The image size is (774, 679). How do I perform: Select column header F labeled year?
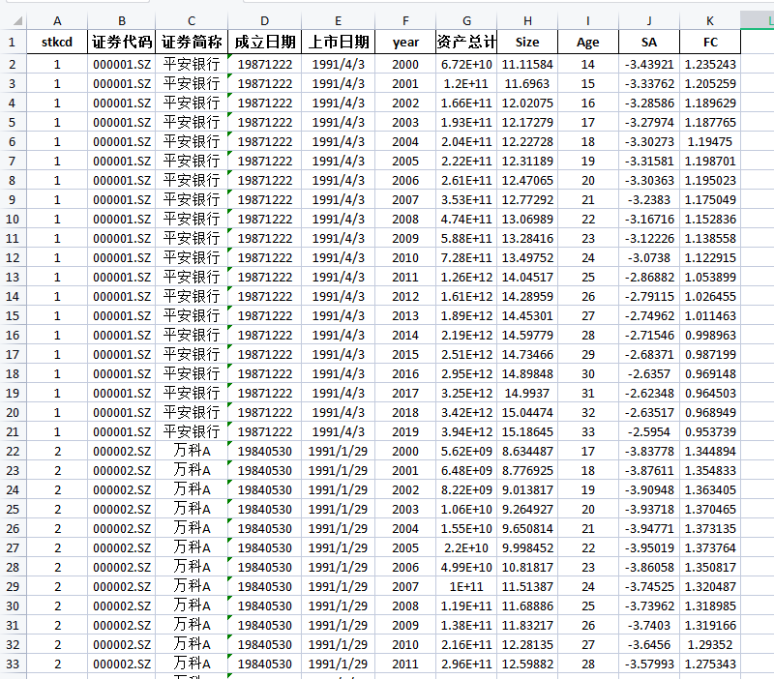pos(405,21)
